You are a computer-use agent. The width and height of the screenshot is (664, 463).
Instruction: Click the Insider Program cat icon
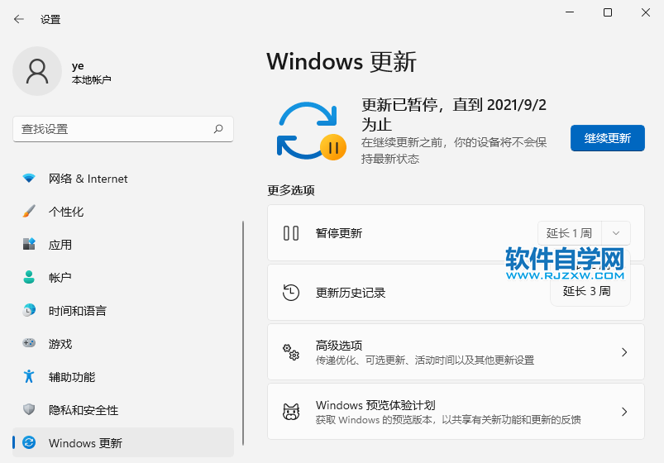point(291,412)
